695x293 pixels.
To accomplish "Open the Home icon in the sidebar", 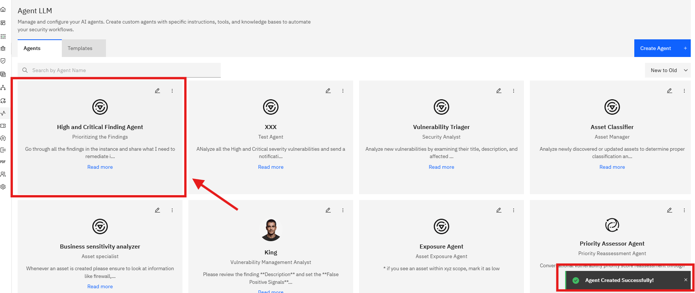I will tap(3, 10).
